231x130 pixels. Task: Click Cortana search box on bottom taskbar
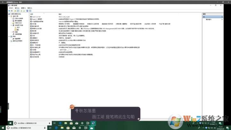tap(26, 128)
